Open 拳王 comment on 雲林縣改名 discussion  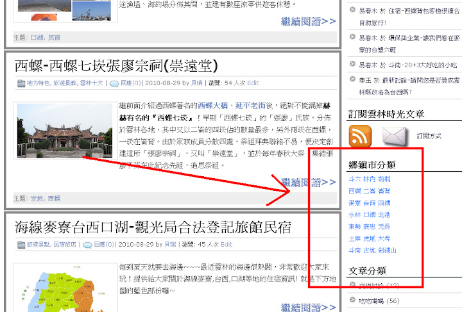pos(409,86)
